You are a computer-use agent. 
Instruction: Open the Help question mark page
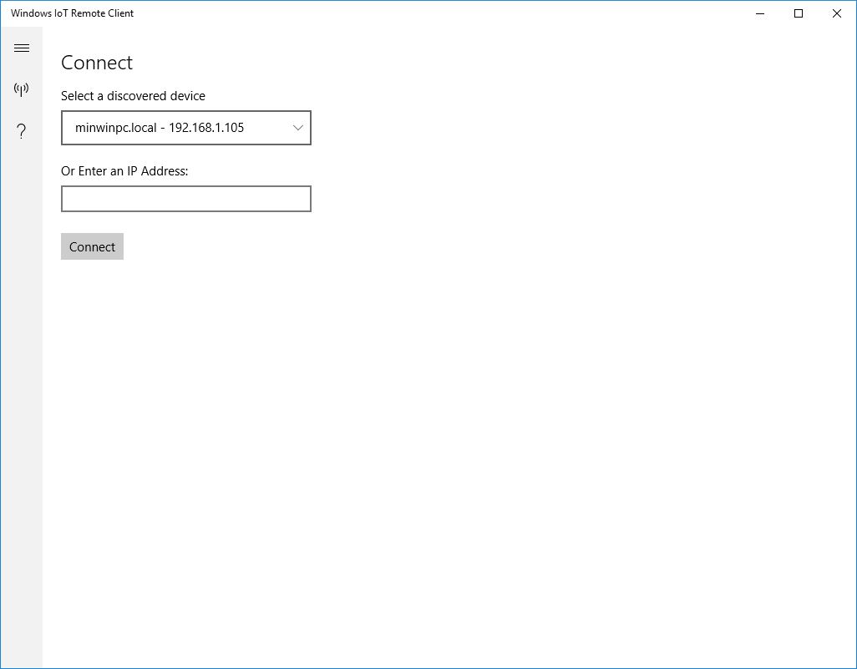22,131
